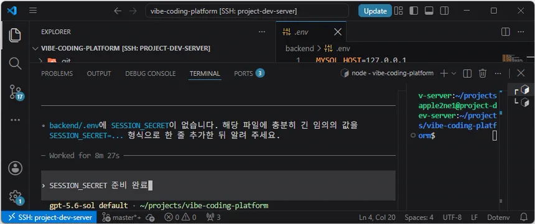
Task: Click the Worked for 8m 27s text
Action: pyautogui.click(x=84, y=156)
